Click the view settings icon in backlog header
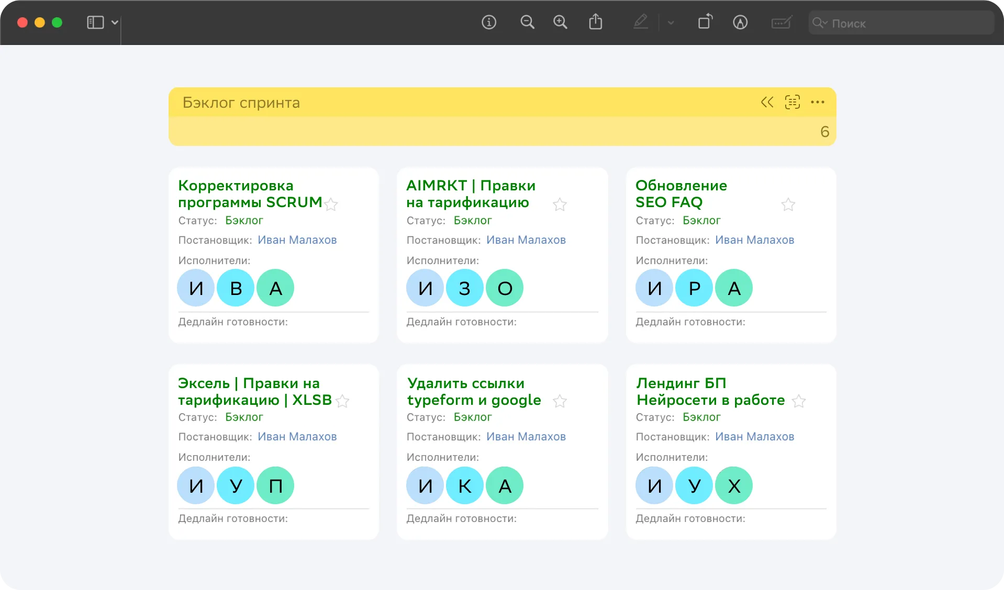The height and width of the screenshot is (590, 1004). pos(792,103)
